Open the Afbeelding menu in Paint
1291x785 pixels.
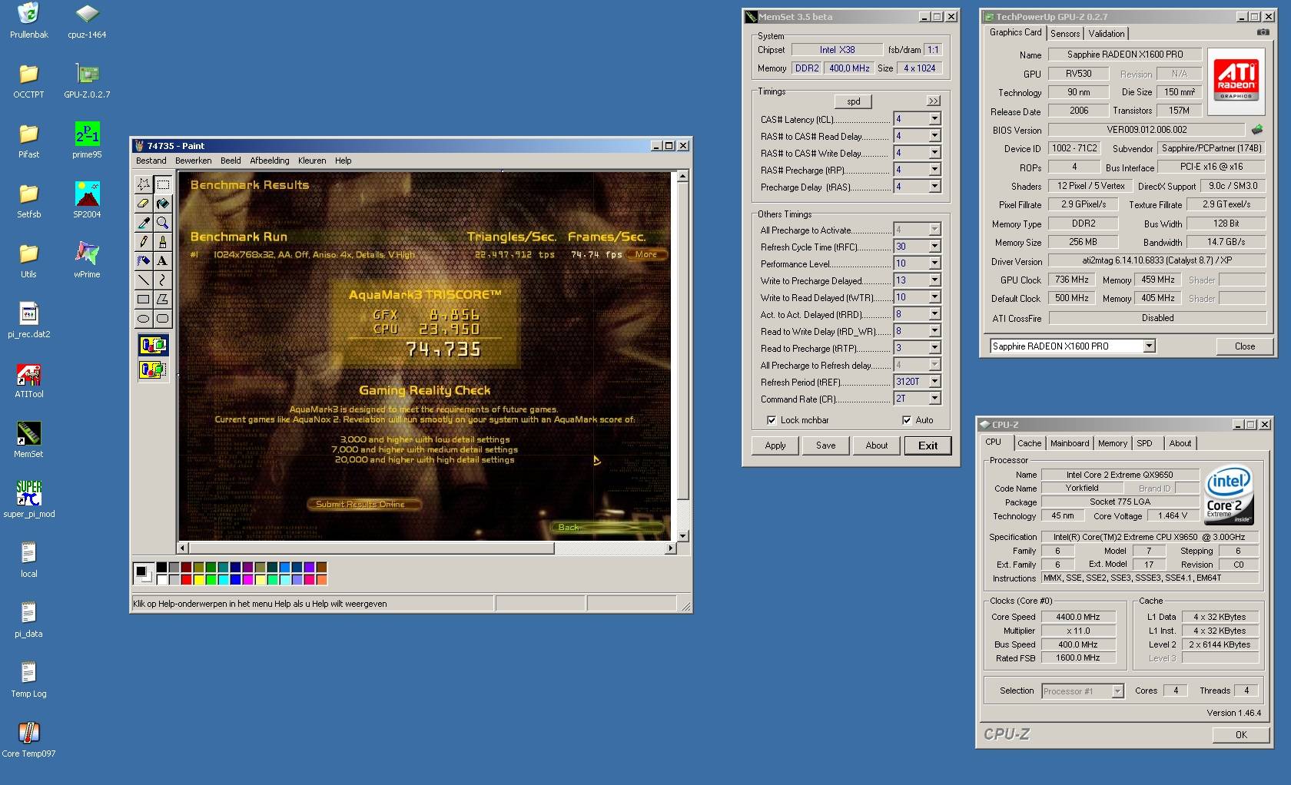(x=270, y=161)
